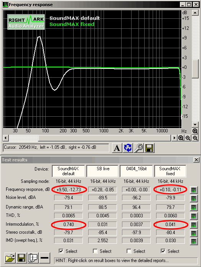This screenshot has height=267, width=201.
Task: Click the 0.0065 THD result box
Action: click(69, 216)
